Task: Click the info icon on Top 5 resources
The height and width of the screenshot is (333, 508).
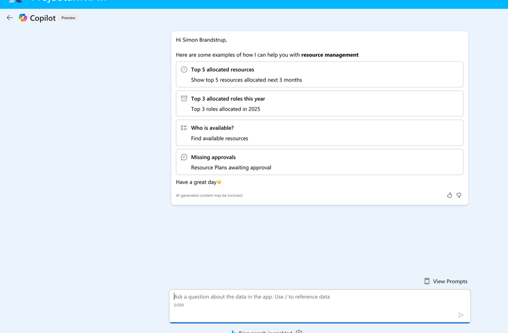Action: pyautogui.click(x=184, y=69)
